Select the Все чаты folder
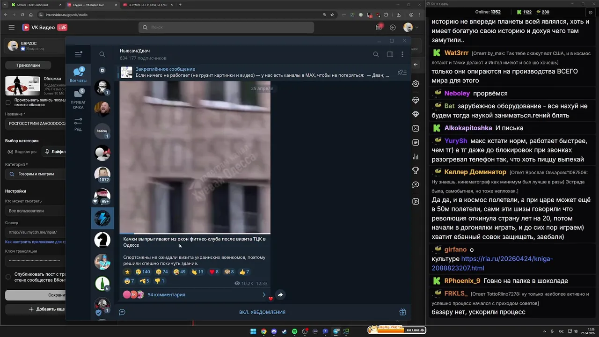599x337 pixels. [x=78, y=75]
